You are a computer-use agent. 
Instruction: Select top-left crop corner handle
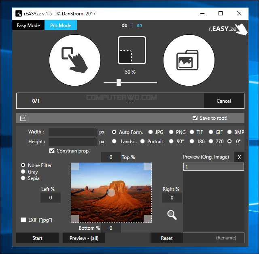point(75,167)
